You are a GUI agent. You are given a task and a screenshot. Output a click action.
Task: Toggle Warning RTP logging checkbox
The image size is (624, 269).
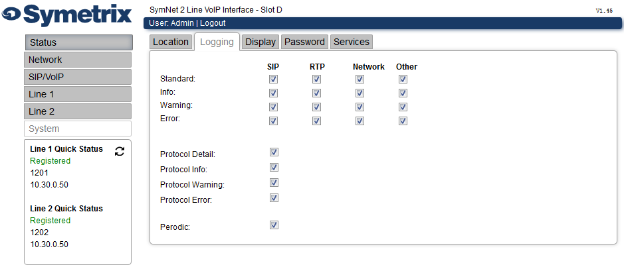316,107
